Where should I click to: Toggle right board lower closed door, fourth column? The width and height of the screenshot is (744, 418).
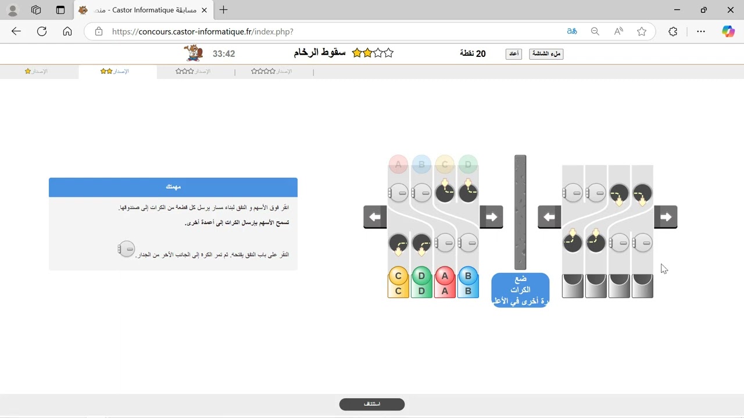pyautogui.click(x=642, y=243)
